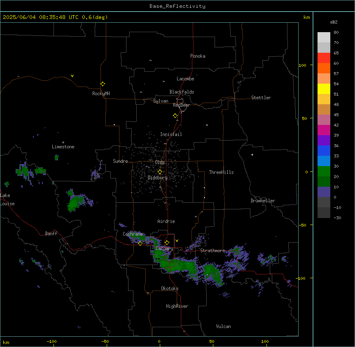Viewport: 355px width, 347px height.
Task: Select the Okotoks label
Action: (x=170, y=288)
